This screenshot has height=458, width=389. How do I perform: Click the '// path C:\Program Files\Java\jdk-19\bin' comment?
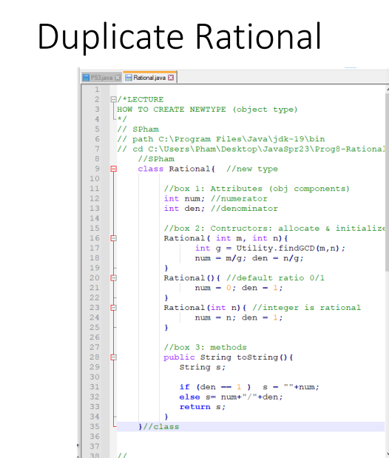pos(221,139)
